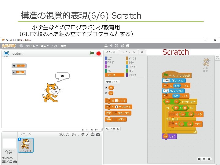Paint a new sprite with brush icon
Viewport: 220px width, 165px height.
tap(87, 134)
